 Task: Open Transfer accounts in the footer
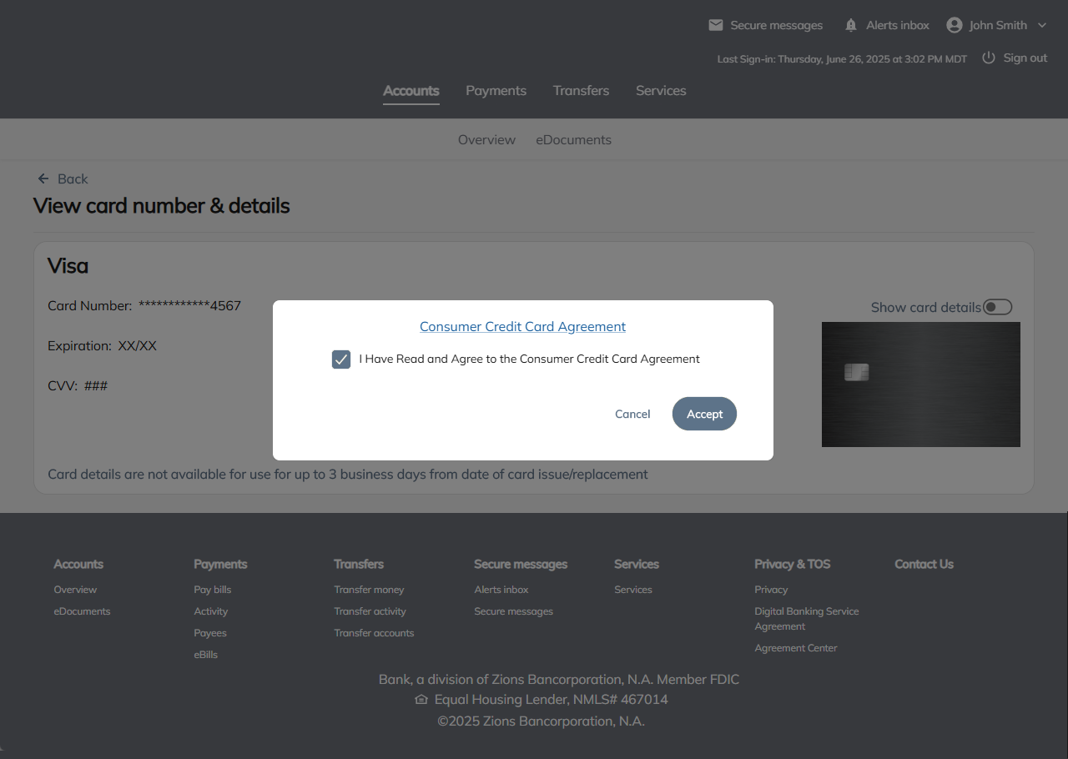pos(374,633)
